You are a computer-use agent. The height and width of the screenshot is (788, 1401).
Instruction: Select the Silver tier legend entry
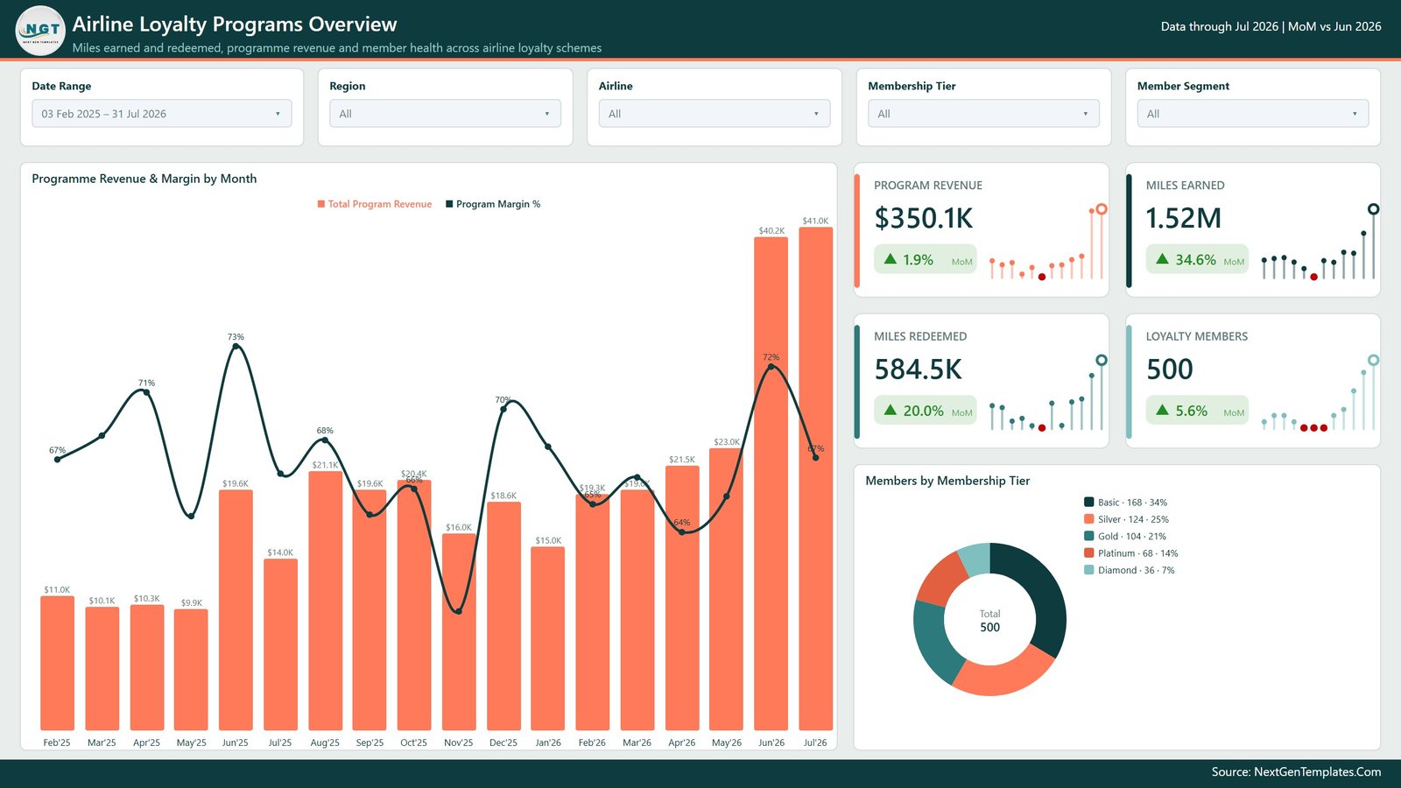[x=1126, y=519]
